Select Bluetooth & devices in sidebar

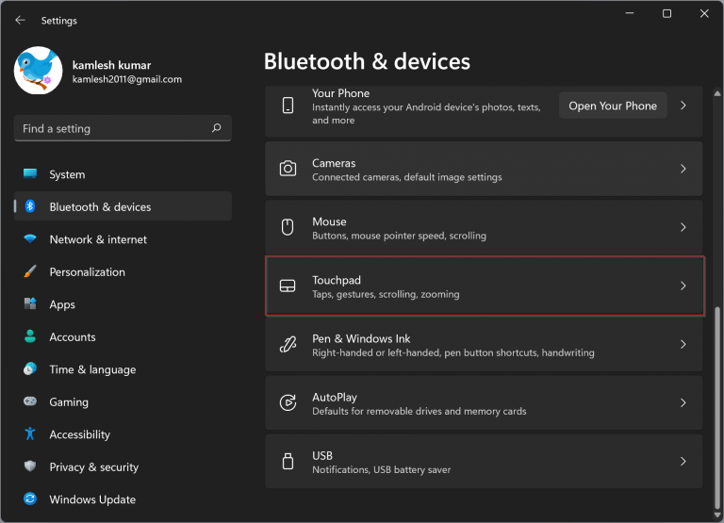[x=123, y=206]
